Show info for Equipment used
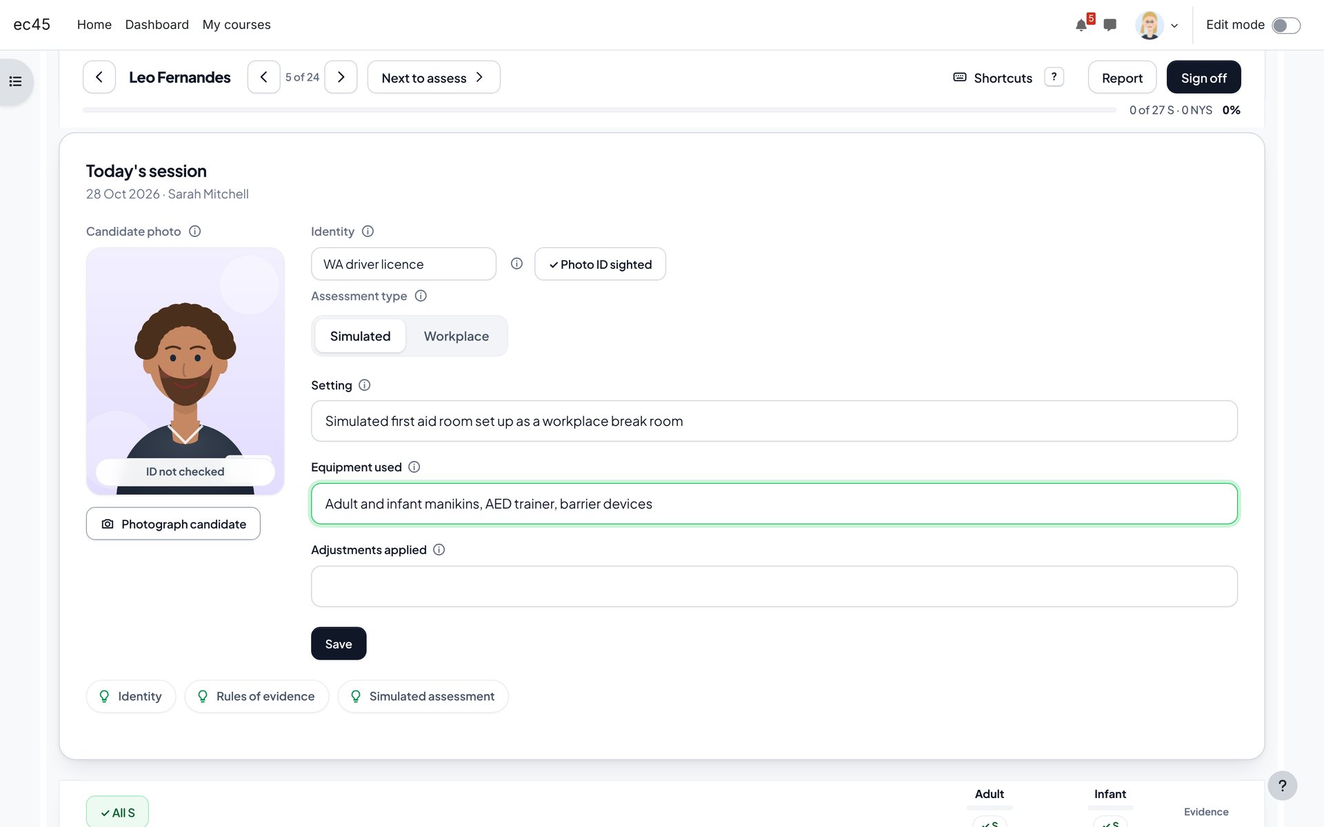The image size is (1324, 827). coord(414,467)
